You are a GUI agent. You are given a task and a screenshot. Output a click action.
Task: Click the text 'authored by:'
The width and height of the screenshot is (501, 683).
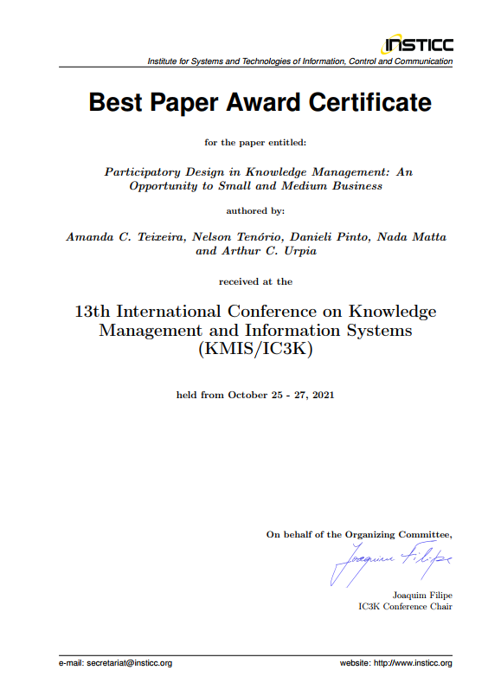click(x=255, y=211)
